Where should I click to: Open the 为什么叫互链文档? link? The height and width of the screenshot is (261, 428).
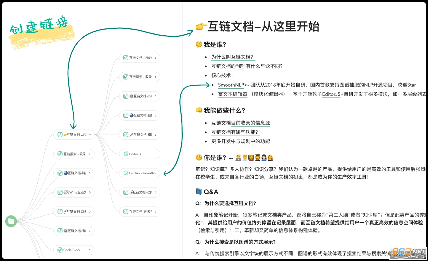[x=232, y=57]
